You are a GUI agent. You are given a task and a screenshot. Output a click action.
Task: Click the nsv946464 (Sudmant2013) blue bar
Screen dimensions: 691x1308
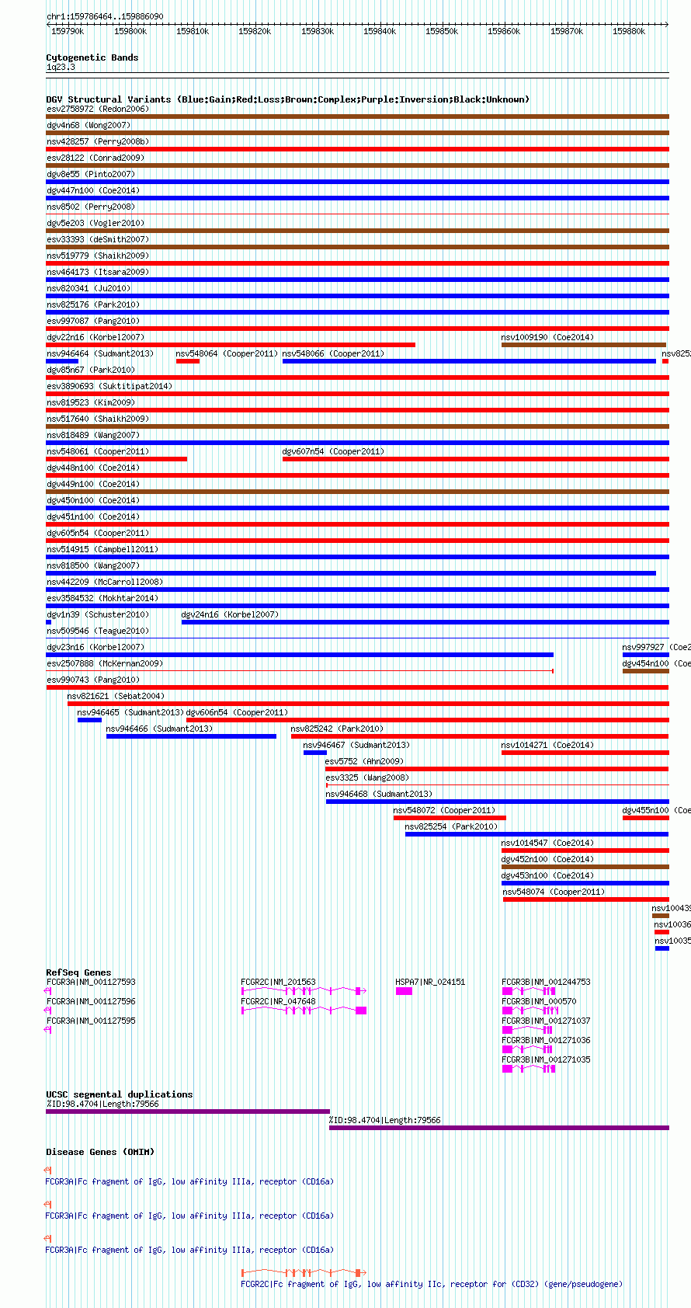click(x=62, y=361)
